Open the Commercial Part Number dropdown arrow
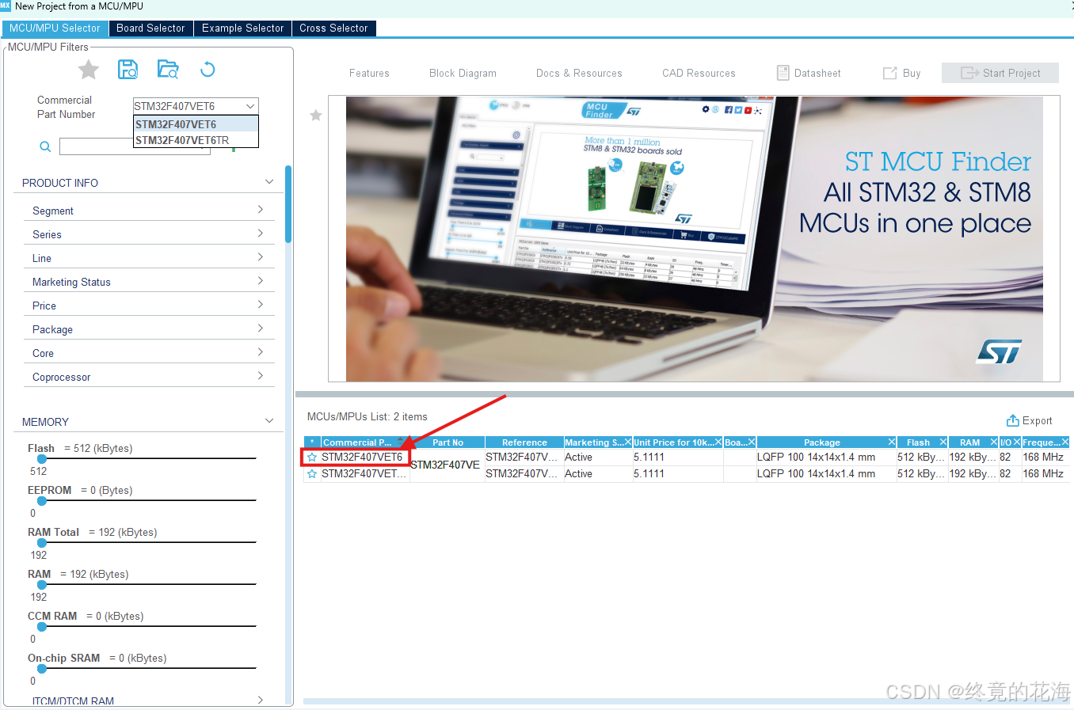 click(x=250, y=106)
